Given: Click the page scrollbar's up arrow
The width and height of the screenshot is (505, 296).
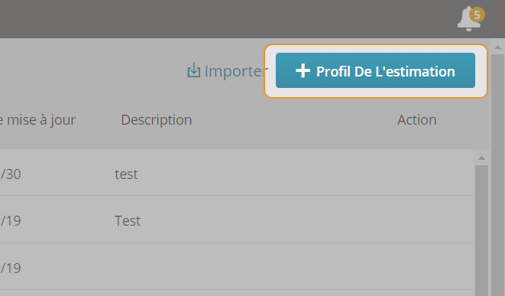Looking at the screenshot, I should tap(497, 47).
